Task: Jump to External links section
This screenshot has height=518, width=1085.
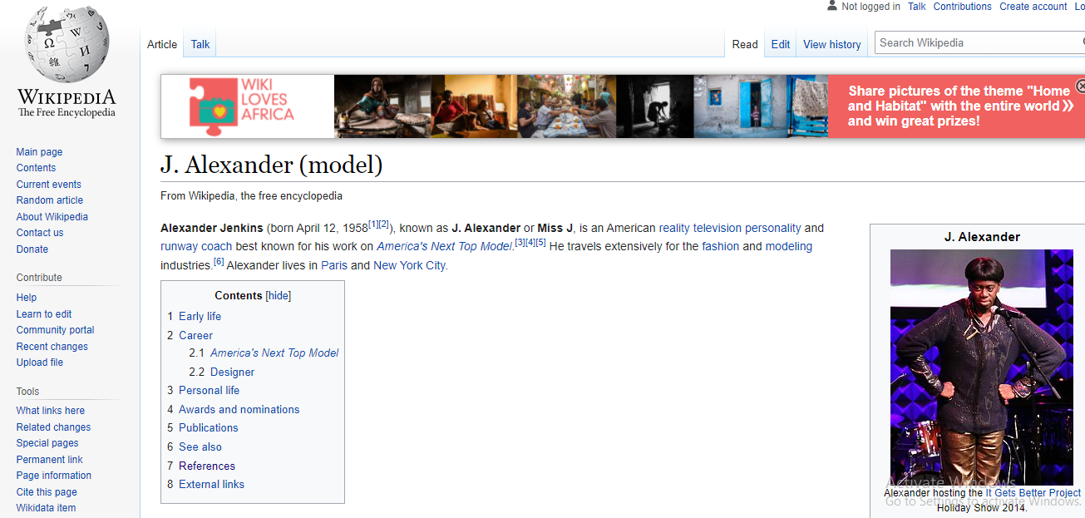Action: coord(211,485)
